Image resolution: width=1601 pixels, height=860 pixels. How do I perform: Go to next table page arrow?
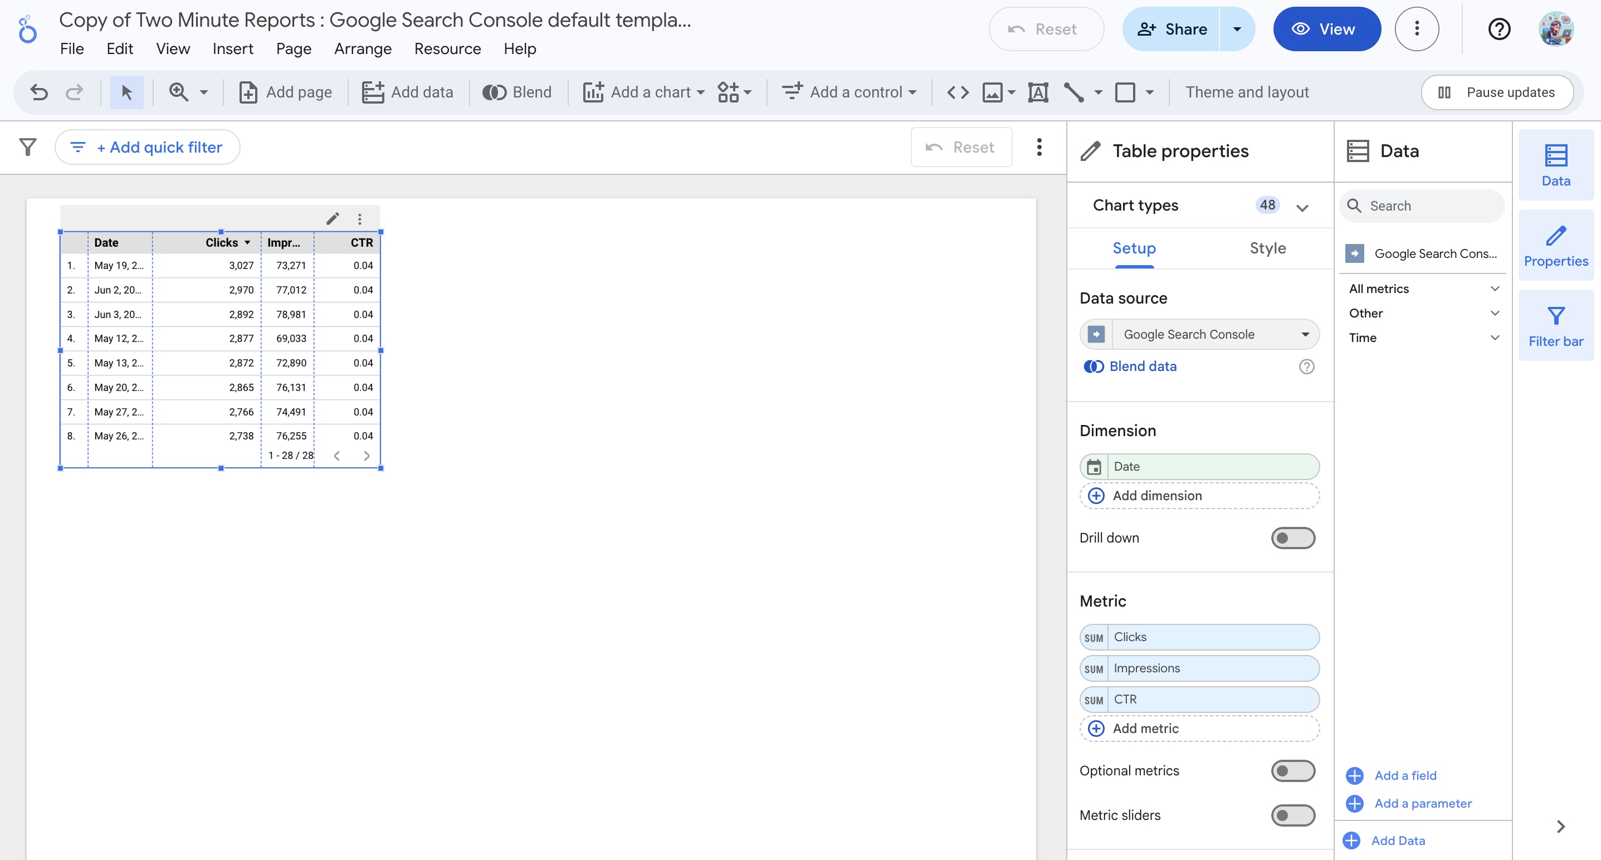point(366,456)
